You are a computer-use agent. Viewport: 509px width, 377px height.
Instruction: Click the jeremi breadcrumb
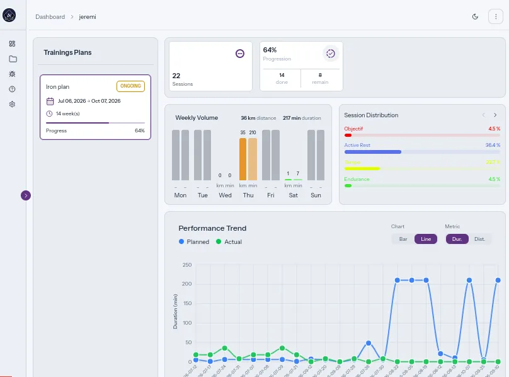[88, 17]
